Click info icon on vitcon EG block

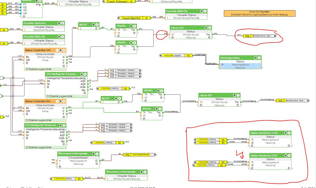[x=238, y=95]
